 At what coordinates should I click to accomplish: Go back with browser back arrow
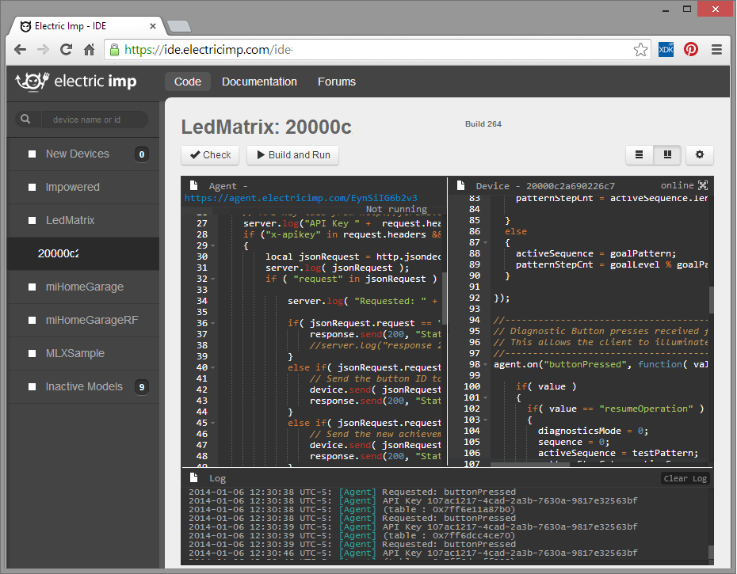21,49
